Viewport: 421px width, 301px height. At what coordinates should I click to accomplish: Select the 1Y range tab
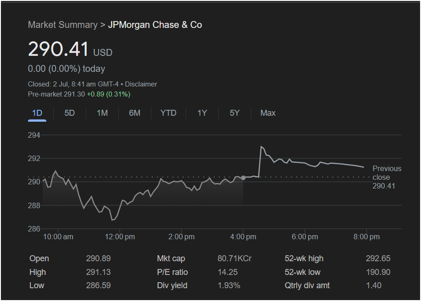(x=202, y=113)
